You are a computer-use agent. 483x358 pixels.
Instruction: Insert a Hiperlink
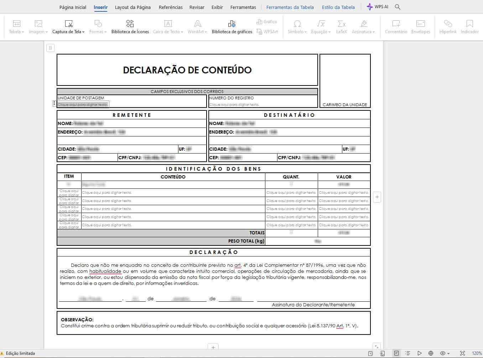448,27
